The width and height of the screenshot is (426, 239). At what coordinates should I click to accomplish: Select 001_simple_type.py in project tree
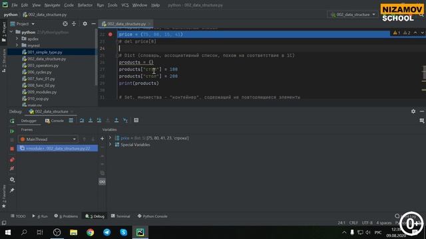(45, 52)
